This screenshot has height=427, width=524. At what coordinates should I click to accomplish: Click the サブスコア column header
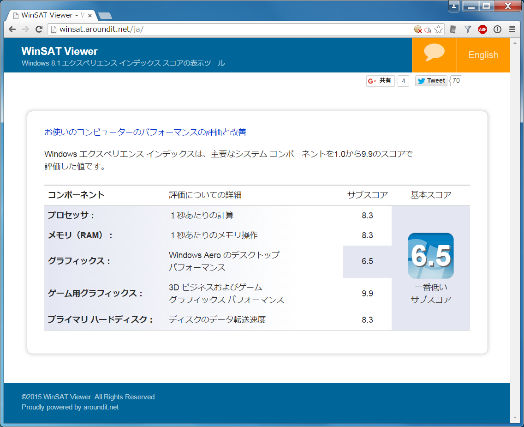point(367,195)
